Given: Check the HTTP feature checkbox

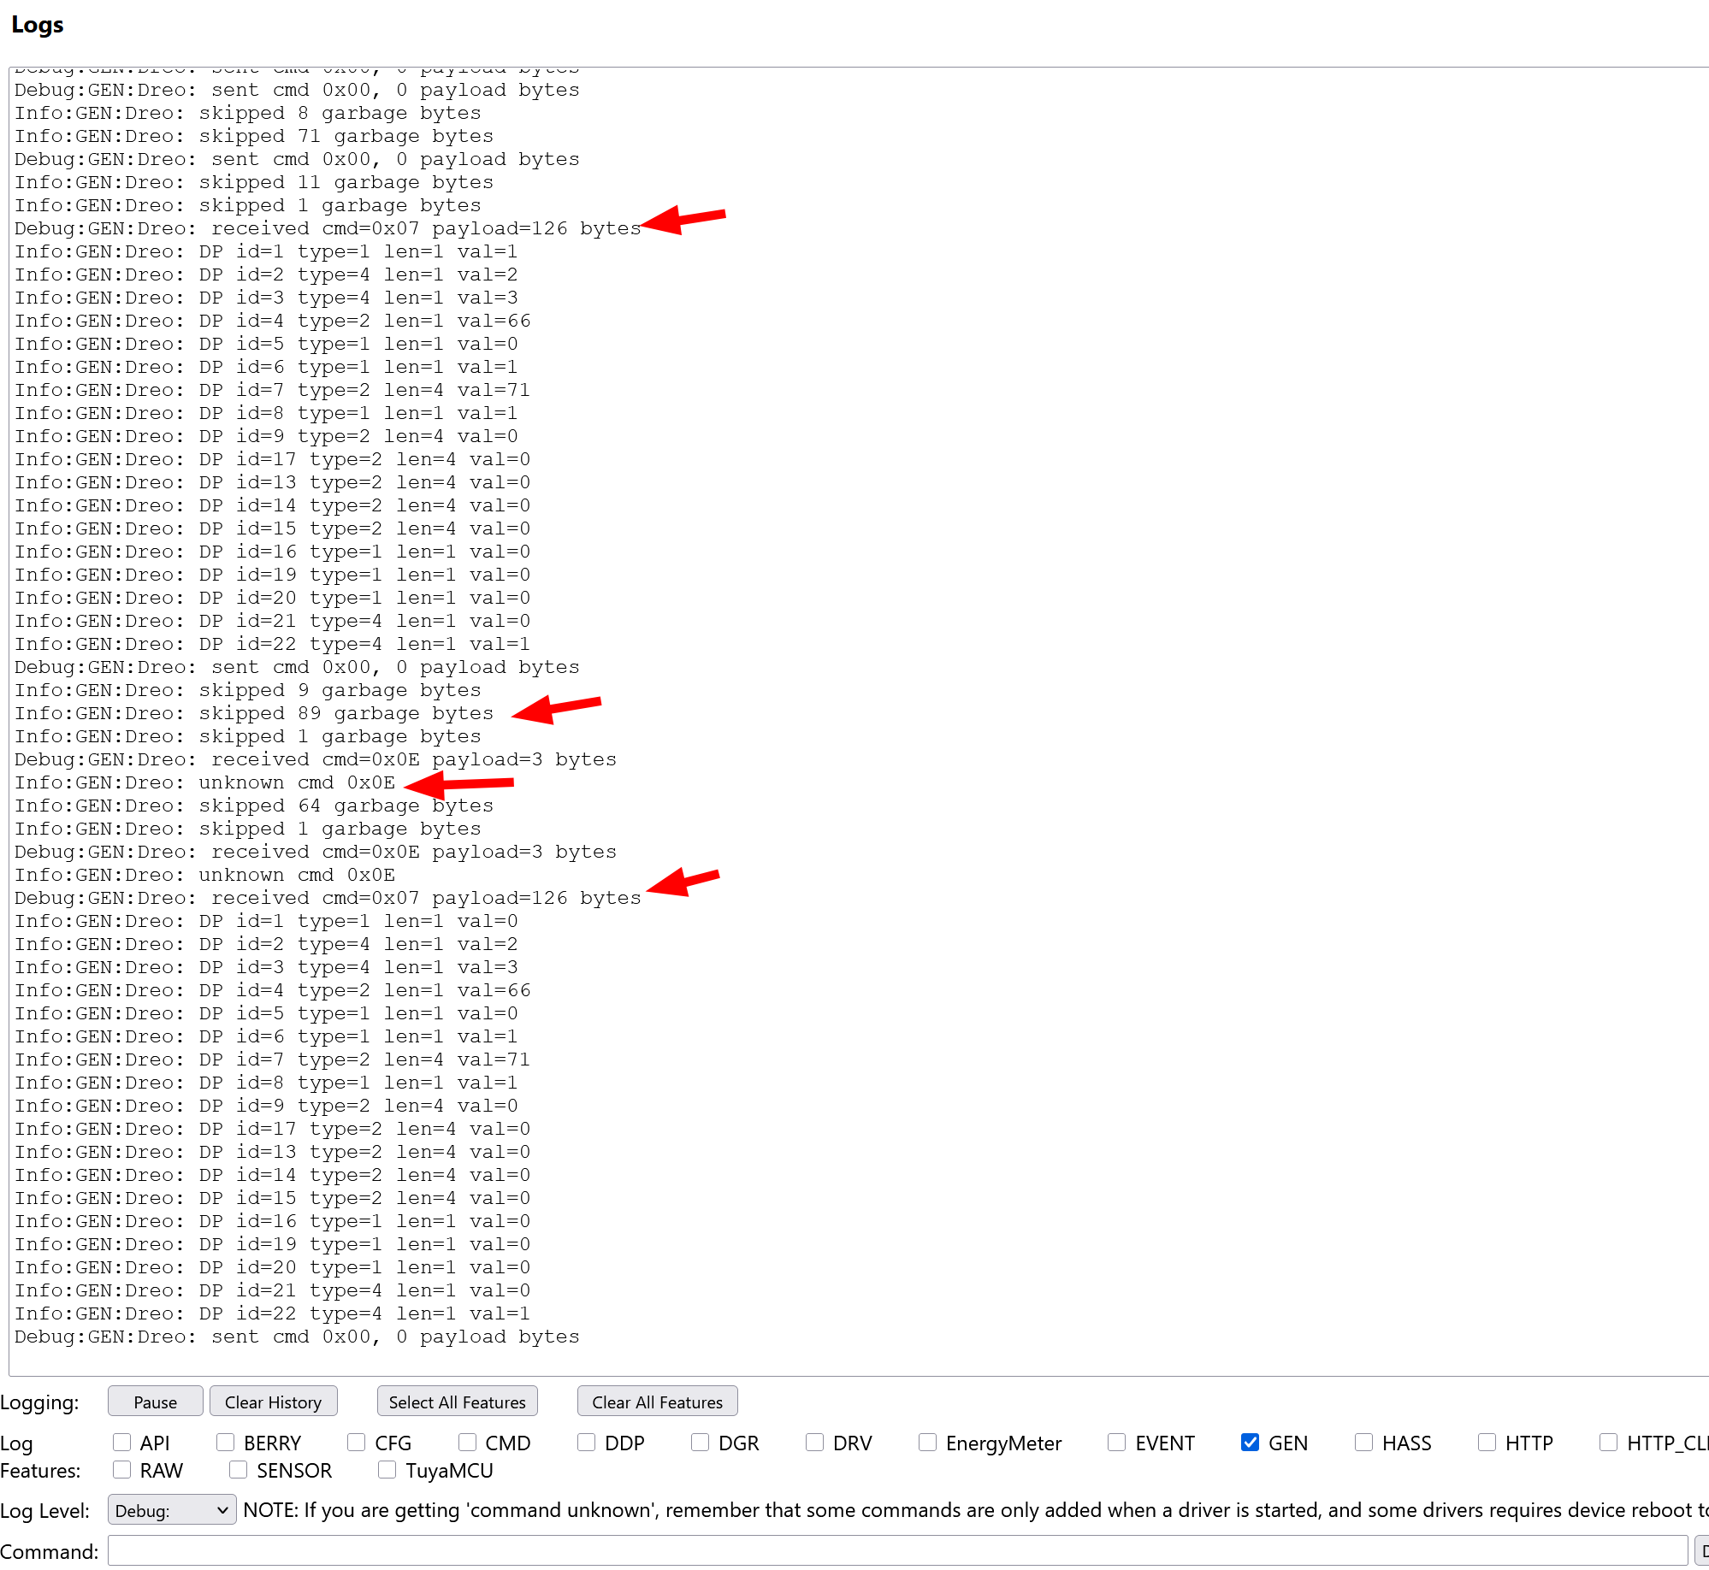Looking at the screenshot, I should point(1487,1443).
